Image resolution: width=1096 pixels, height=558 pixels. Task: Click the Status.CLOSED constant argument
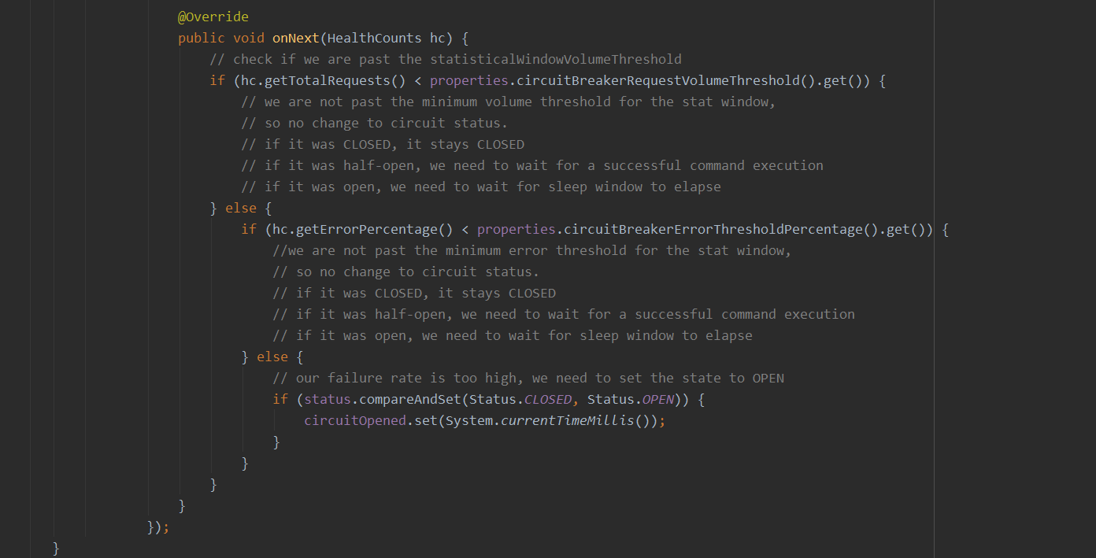(520, 399)
